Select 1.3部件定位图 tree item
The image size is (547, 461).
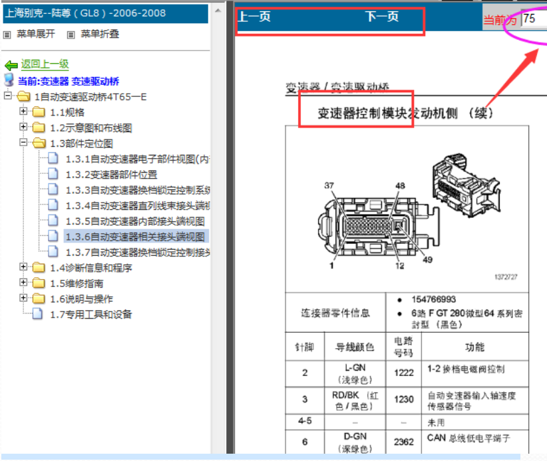[82, 143]
